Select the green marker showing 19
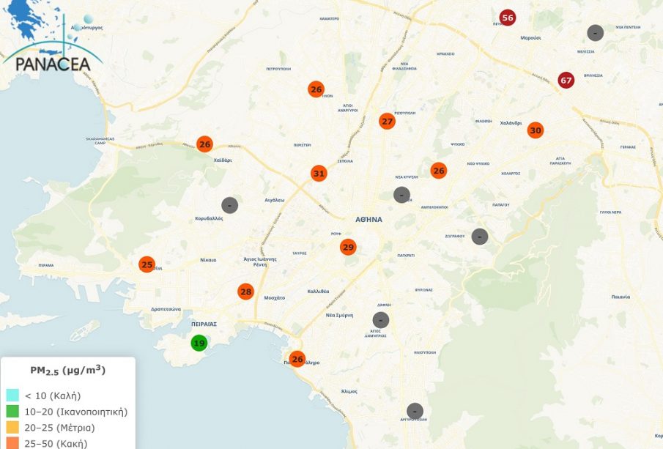The image size is (663, 449). click(x=199, y=343)
